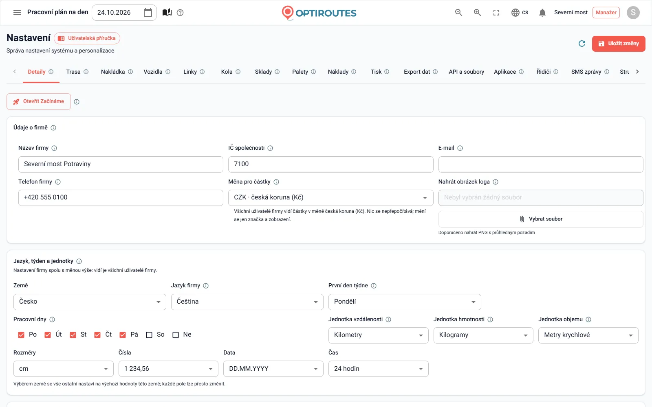Viewport: 652px width, 407px height.
Task: Toggle fullscreen mode icon
Action: point(496,13)
